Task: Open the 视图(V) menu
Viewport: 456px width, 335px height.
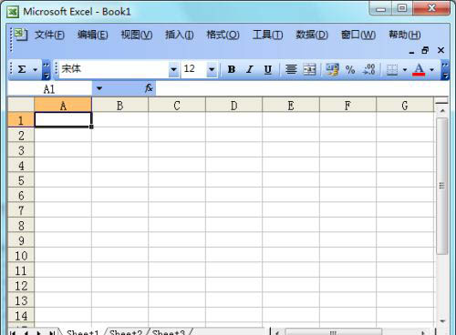Action: [x=137, y=35]
